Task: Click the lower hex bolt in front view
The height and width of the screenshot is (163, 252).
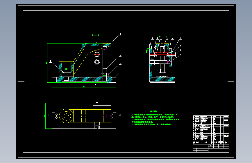Action: [97, 62]
